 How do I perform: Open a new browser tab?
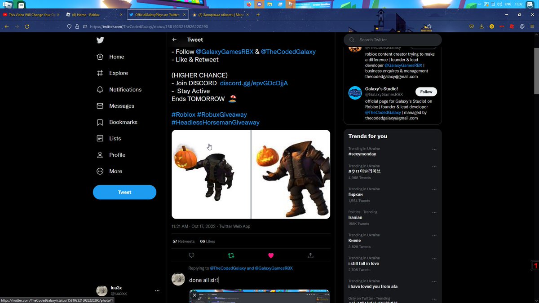258,15
